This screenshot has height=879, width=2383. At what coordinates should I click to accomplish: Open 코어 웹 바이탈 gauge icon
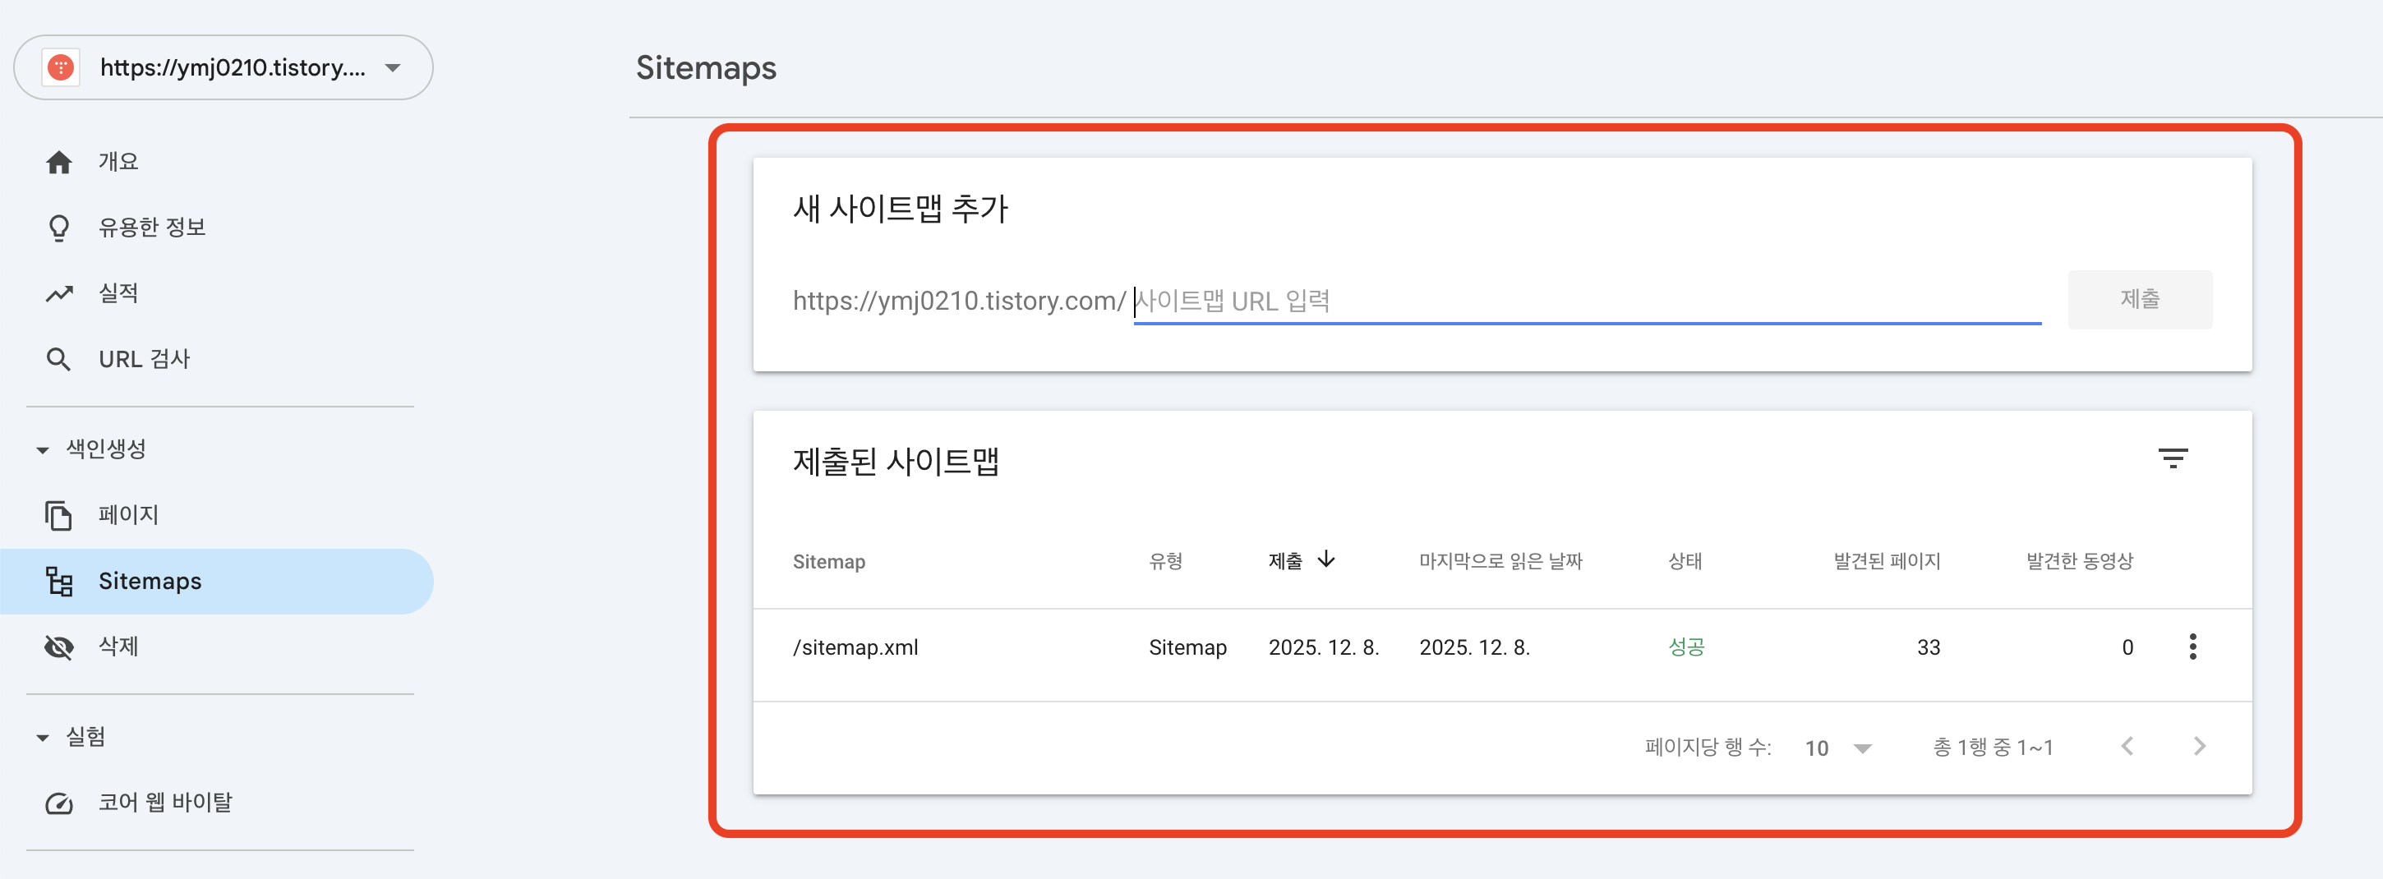click(x=59, y=803)
